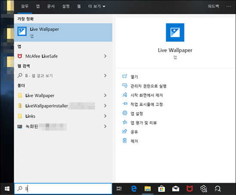Viewport: 236px width, 195px height.
Task: Switch to the 앱 search tab
Action: (x=38, y=6)
